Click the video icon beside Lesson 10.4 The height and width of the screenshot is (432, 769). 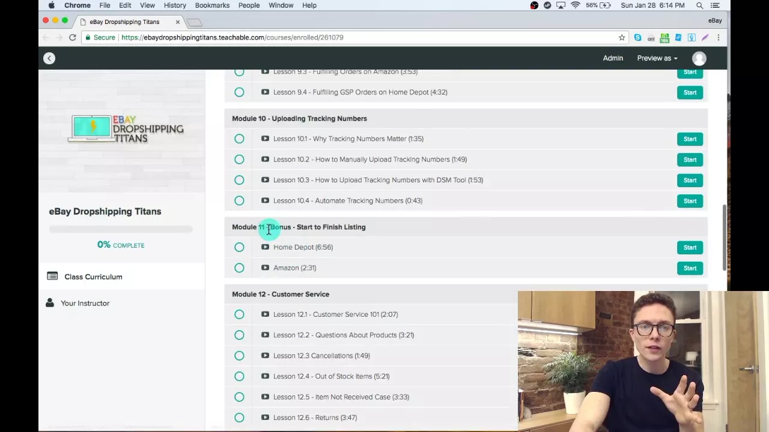point(265,200)
